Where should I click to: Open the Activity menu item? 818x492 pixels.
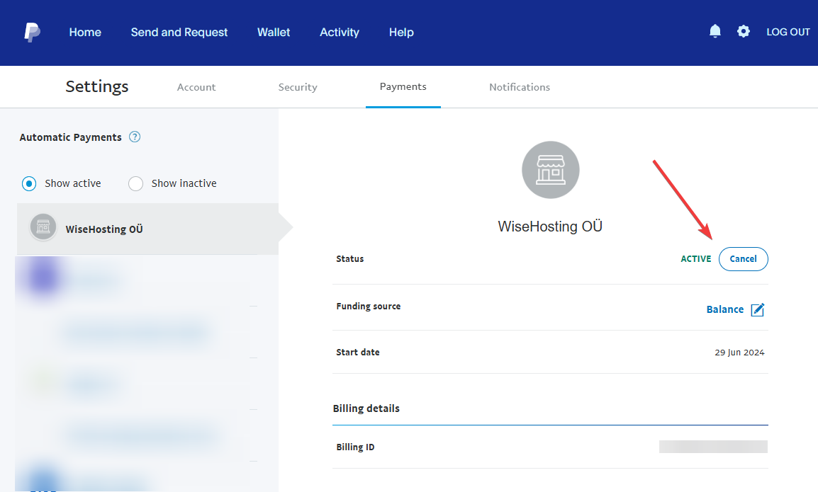(340, 33)
